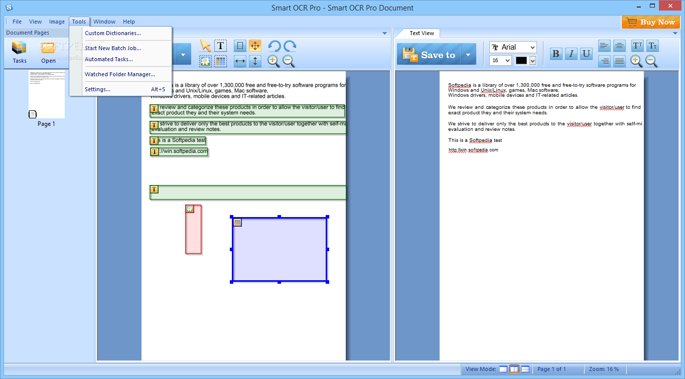Viewport: 685px width, 379px height.
Task: Justify text
Action: coord(620,61)
